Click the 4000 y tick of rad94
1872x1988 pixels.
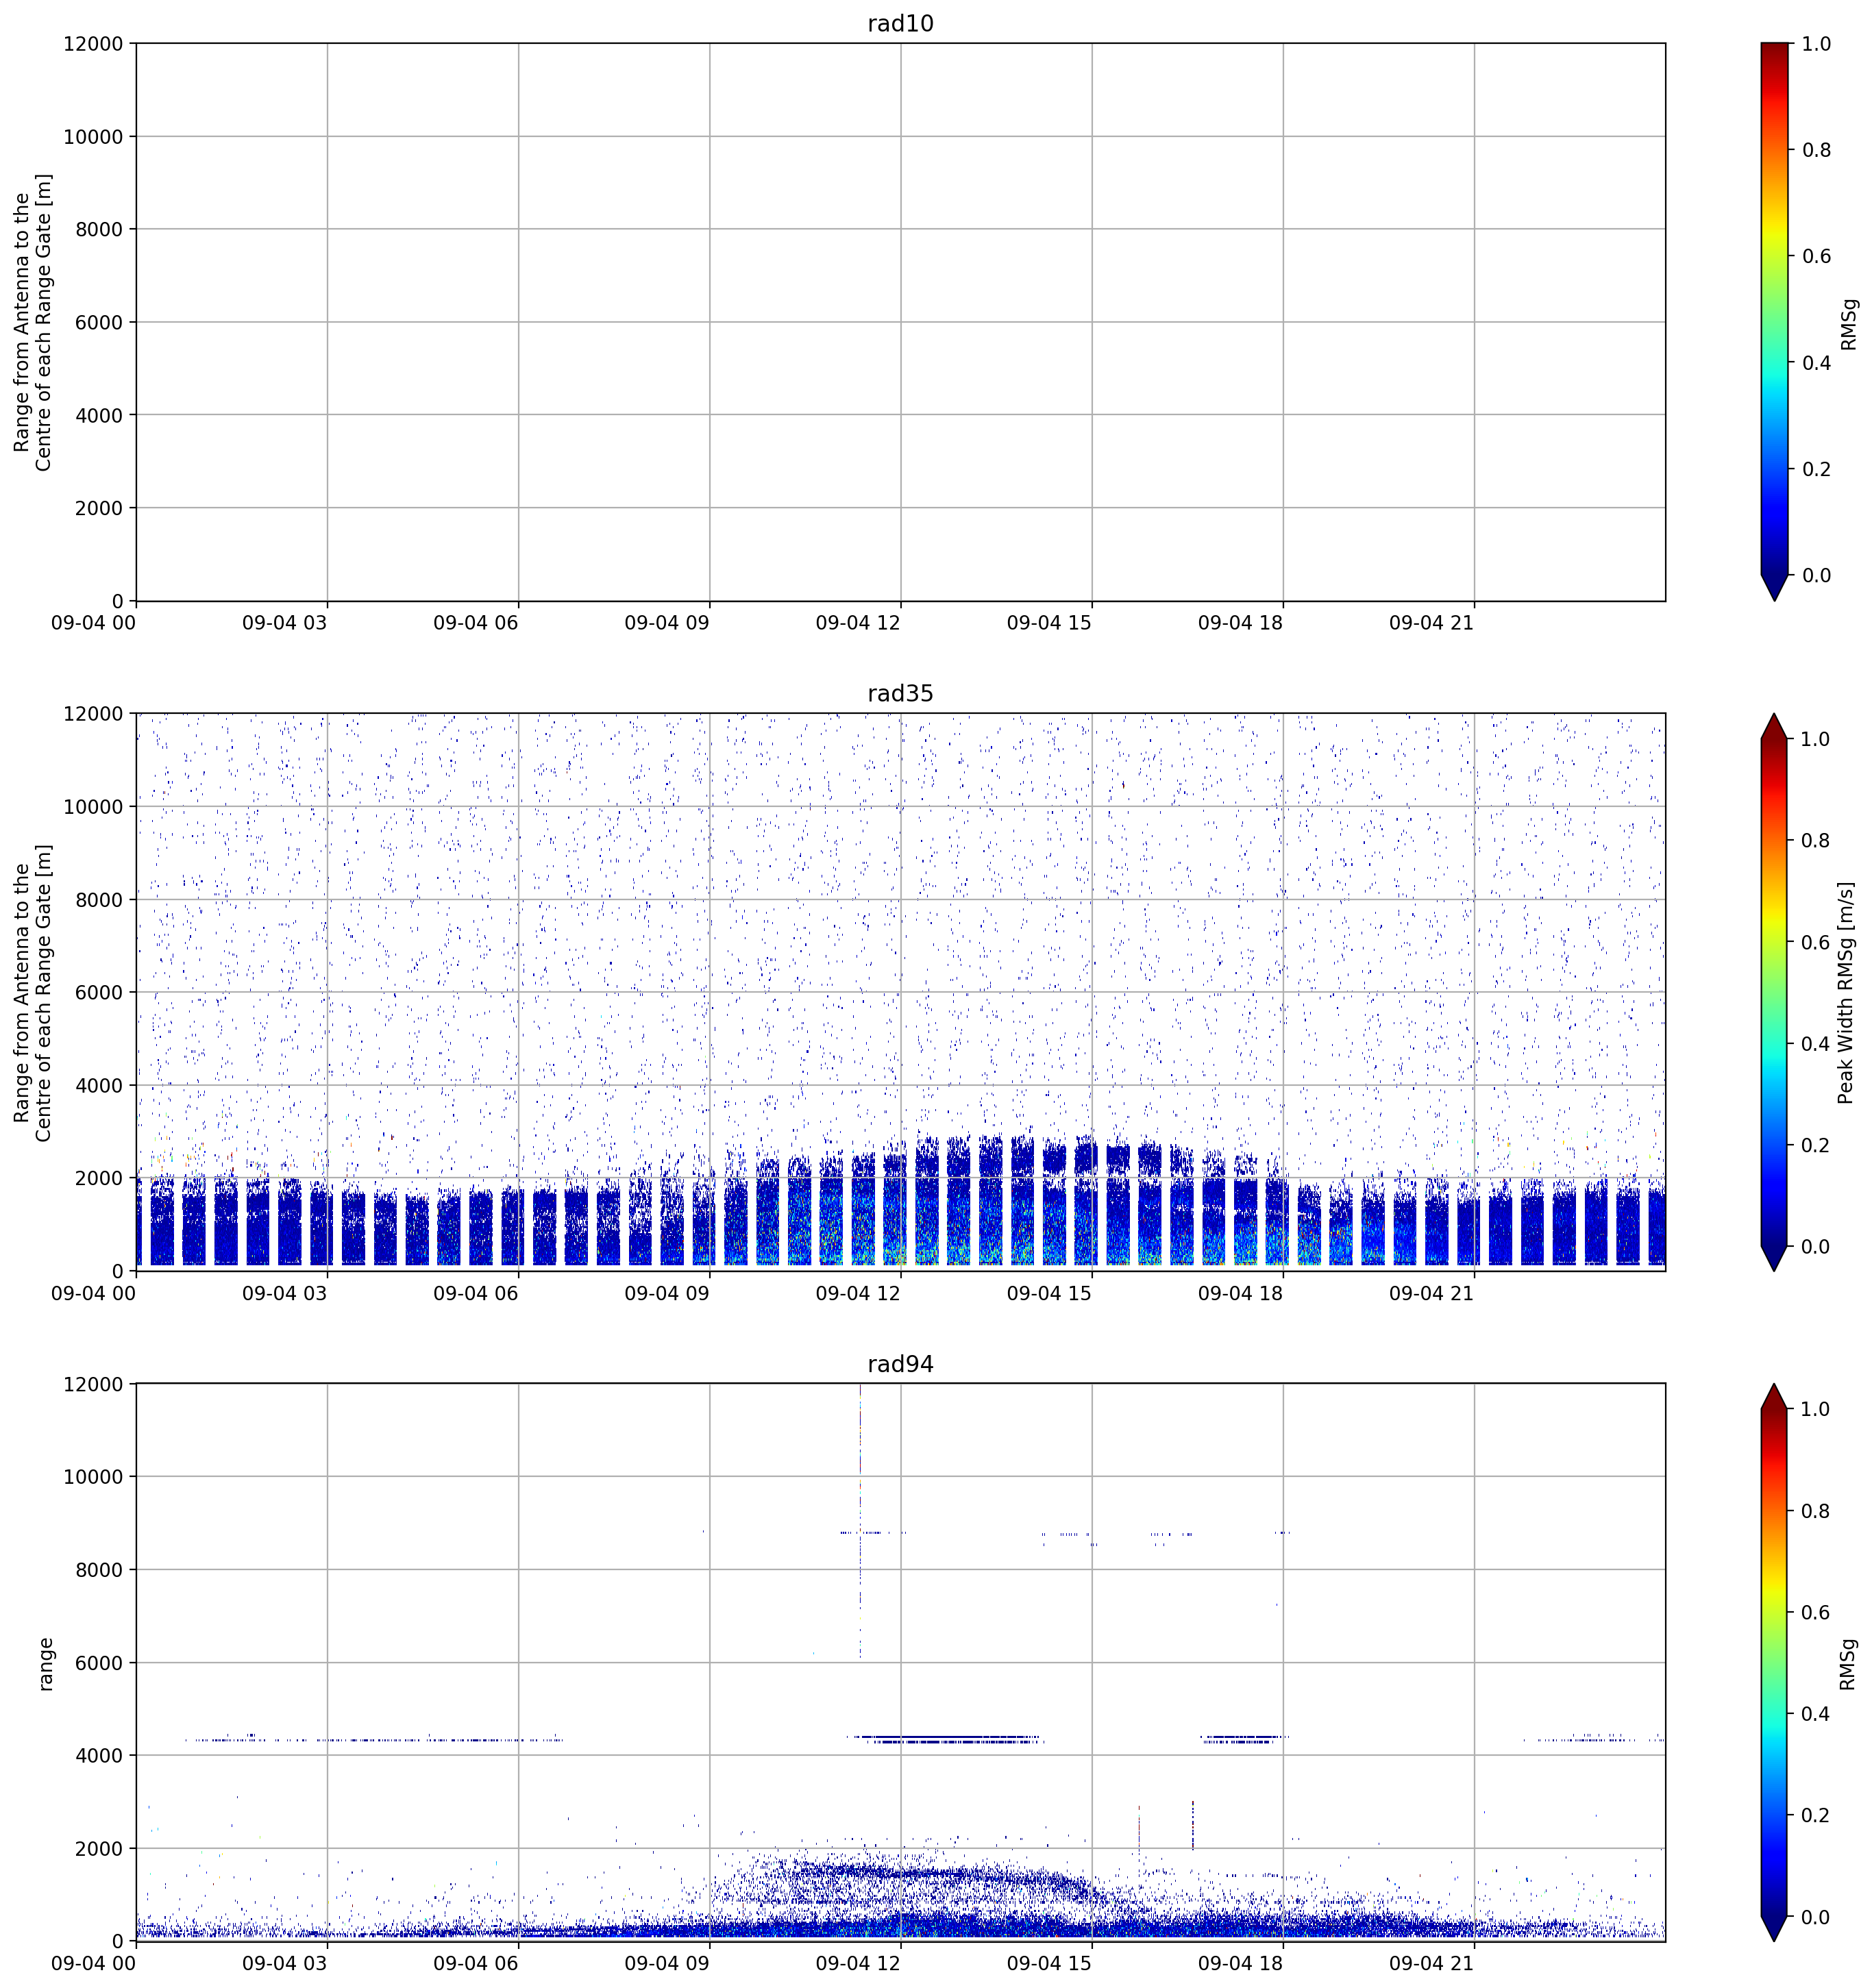[100, 1755]
